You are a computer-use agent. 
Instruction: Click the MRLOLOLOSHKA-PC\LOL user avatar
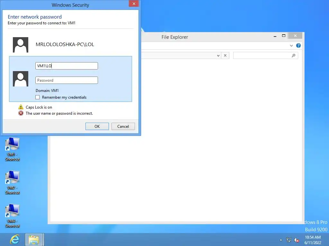pyautogui.click(x=21, y=45)
